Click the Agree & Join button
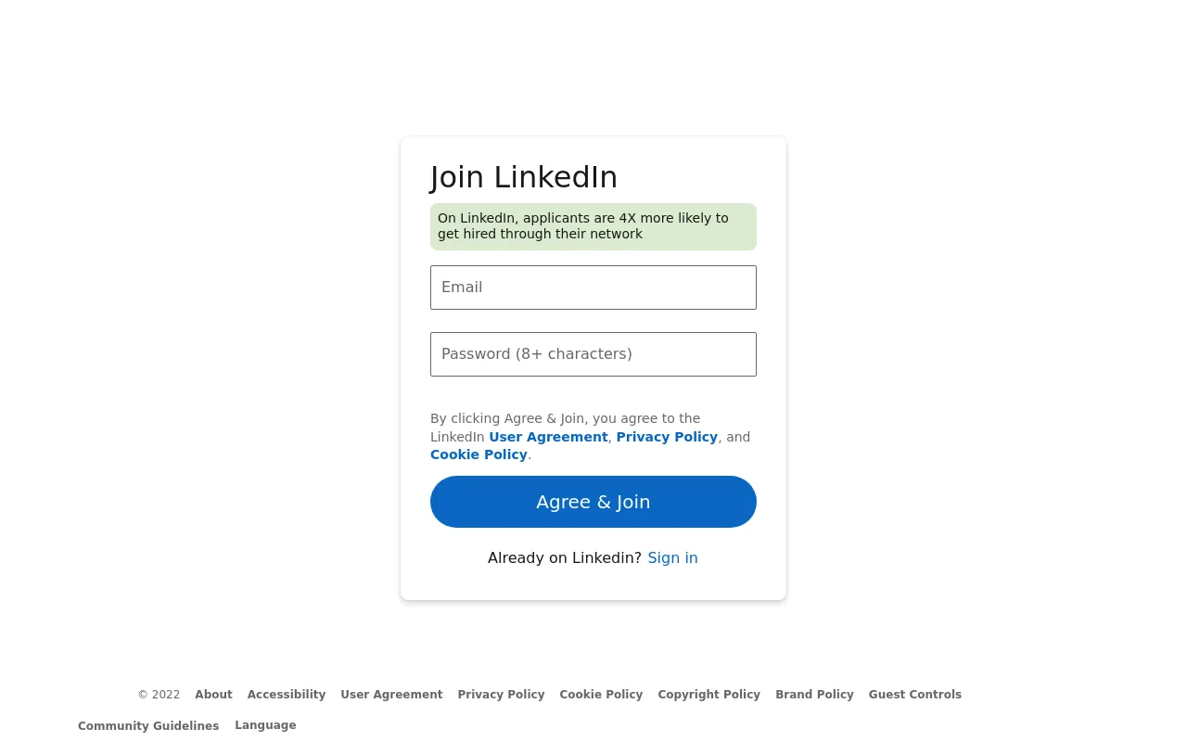The height and width of the screenshot is (742, 1187). click(x=593, y=502)
